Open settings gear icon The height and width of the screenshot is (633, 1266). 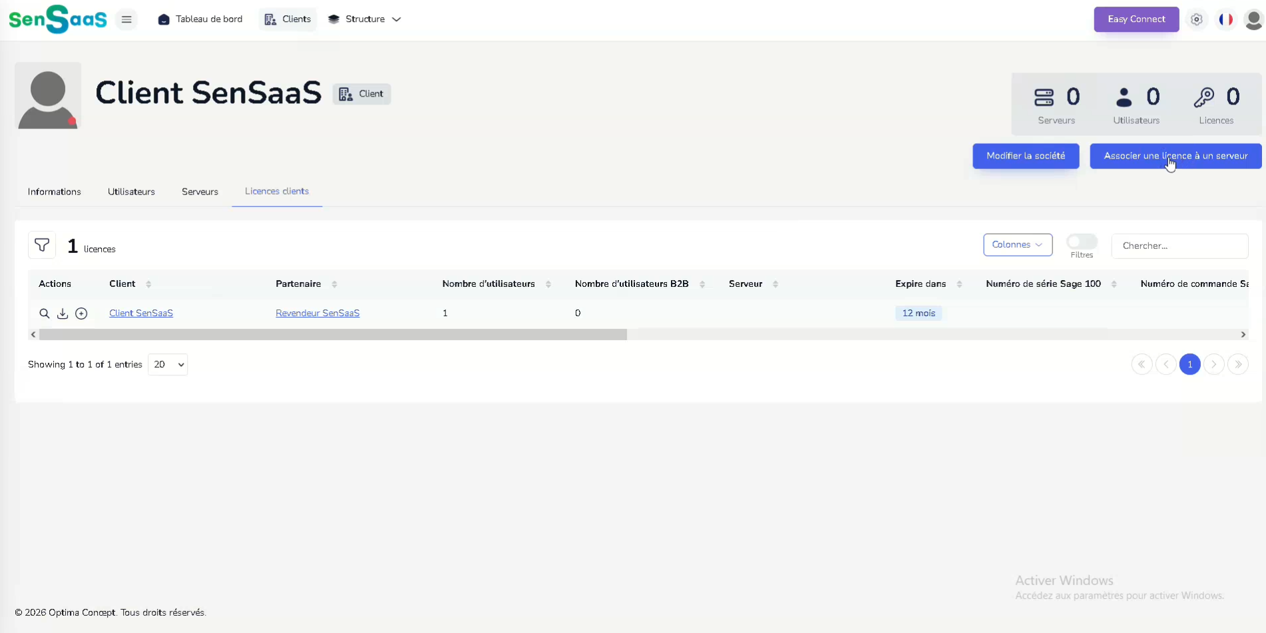(1197, 19)
